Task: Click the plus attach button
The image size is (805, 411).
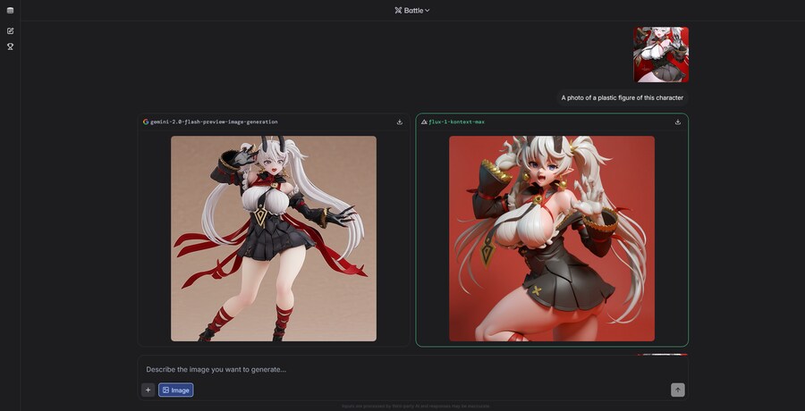Action: point(148,390)
